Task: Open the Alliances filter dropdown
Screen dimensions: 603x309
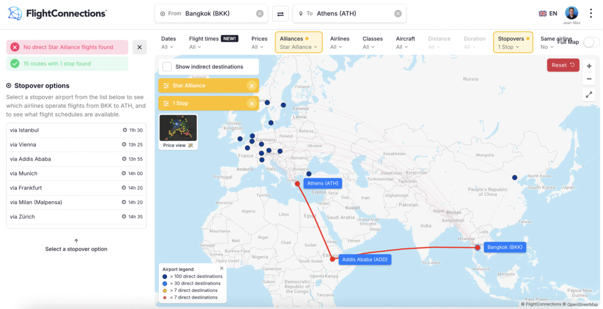Action: pos(298,43)
